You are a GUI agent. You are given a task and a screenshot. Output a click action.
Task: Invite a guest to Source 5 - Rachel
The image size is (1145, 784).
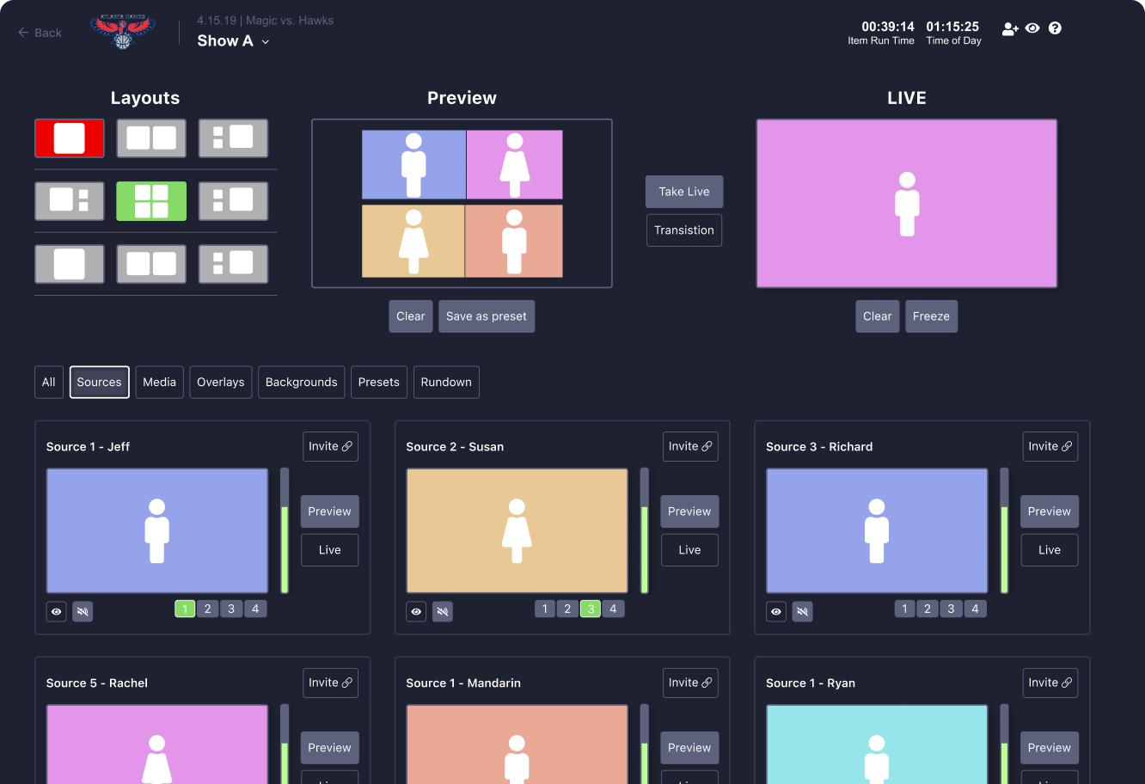click(331, 683)
